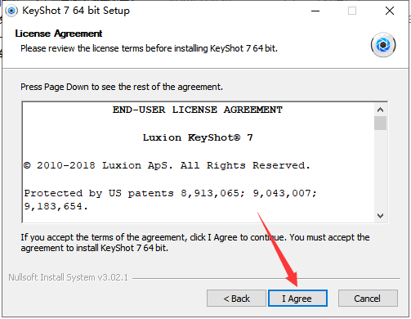Click the copyright 2010-2018 Luxion ApS line
This screenshot has width=411, height=319.
[x=167, y=165]
